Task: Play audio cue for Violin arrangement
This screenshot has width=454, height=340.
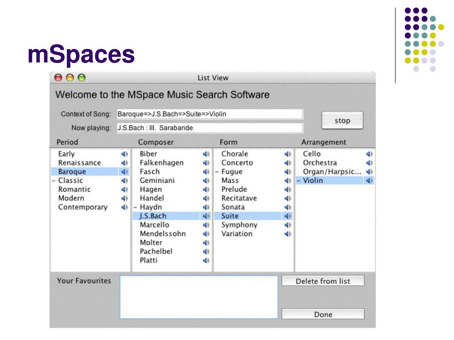Action: (369, 181)
